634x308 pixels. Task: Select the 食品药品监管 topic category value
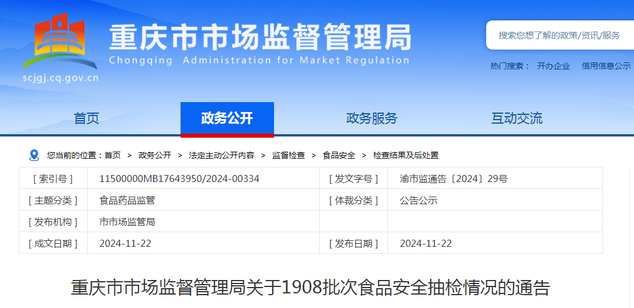point(127,200)
